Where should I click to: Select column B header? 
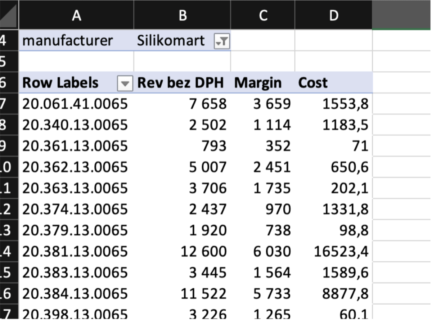tap(182, 15)
